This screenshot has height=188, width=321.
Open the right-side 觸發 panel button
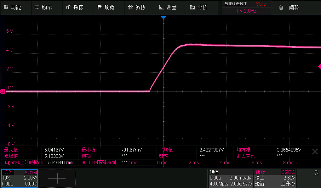[294, 8]
